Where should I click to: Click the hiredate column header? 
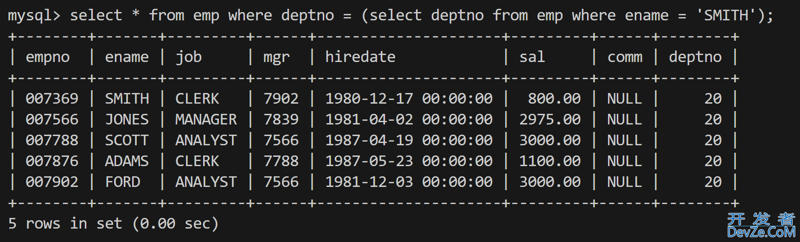coord(360,57)
